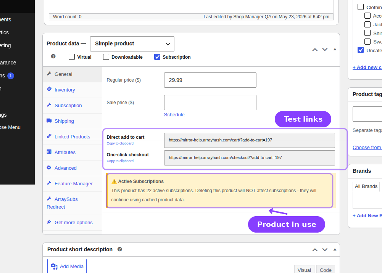Click the Subscription tab wrench icon
This screenshot has height=273, width=382.
[x=49, y=104]
